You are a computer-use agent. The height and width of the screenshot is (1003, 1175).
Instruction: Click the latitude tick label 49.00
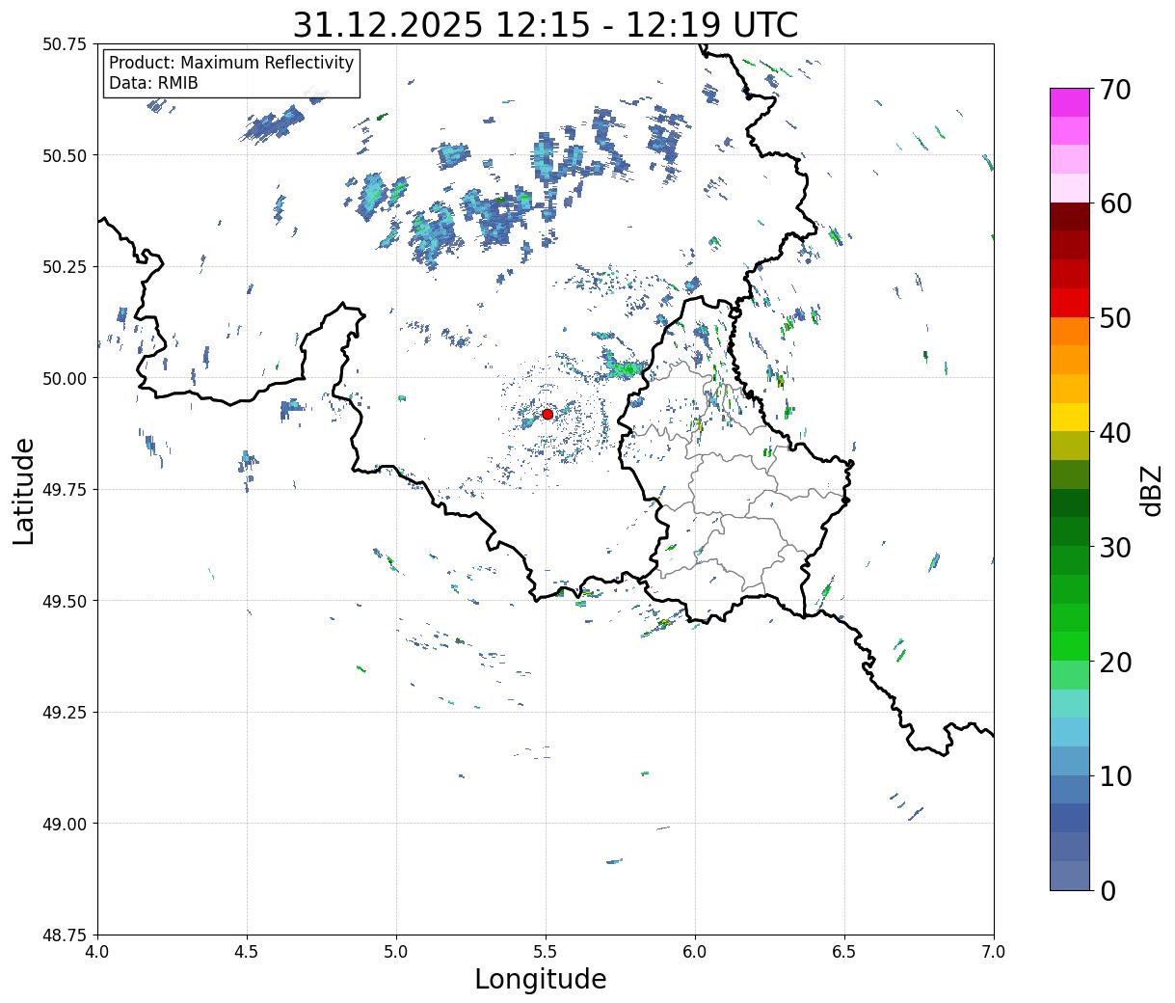[65, 824]
